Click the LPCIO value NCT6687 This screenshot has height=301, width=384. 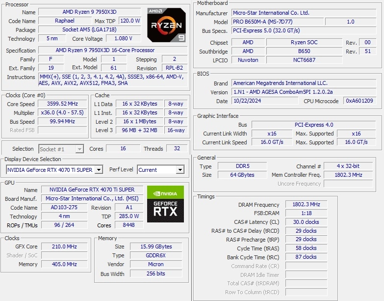[x=304, y=60]
